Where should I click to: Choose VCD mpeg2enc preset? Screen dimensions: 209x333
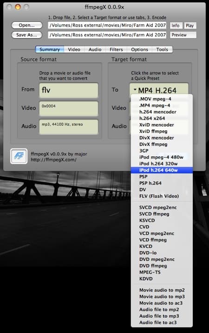[162, 233]
